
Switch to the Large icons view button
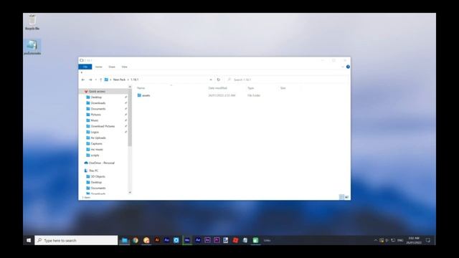pos(346,197)
